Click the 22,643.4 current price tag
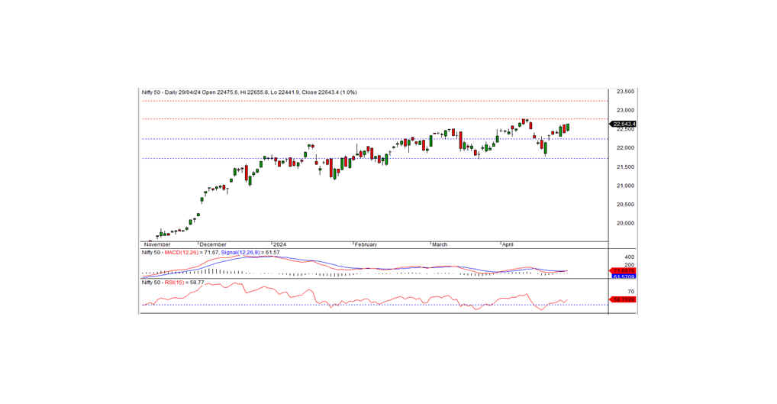Image resolution: width=777 pixels, height=404 pixels. 624,124
